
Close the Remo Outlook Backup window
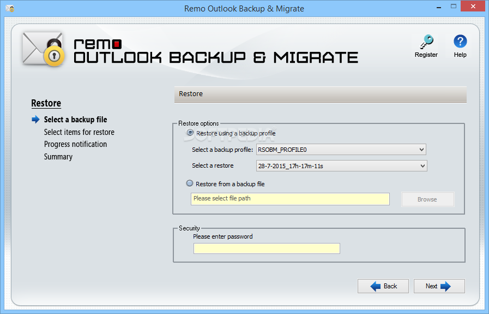(x=473, y=6)
